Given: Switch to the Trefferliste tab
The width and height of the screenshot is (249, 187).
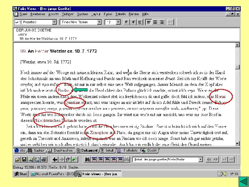Looking at the screenshot, I should [x=128, y=150].
